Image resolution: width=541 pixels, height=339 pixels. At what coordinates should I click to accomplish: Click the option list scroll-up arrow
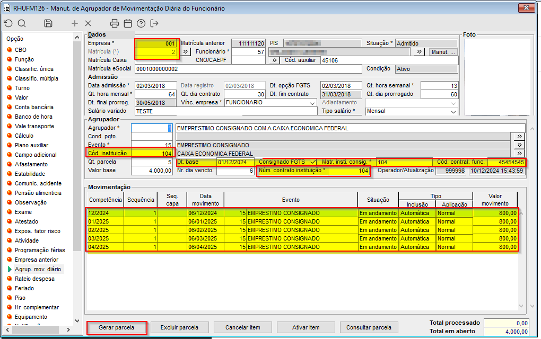coord(77,37)
